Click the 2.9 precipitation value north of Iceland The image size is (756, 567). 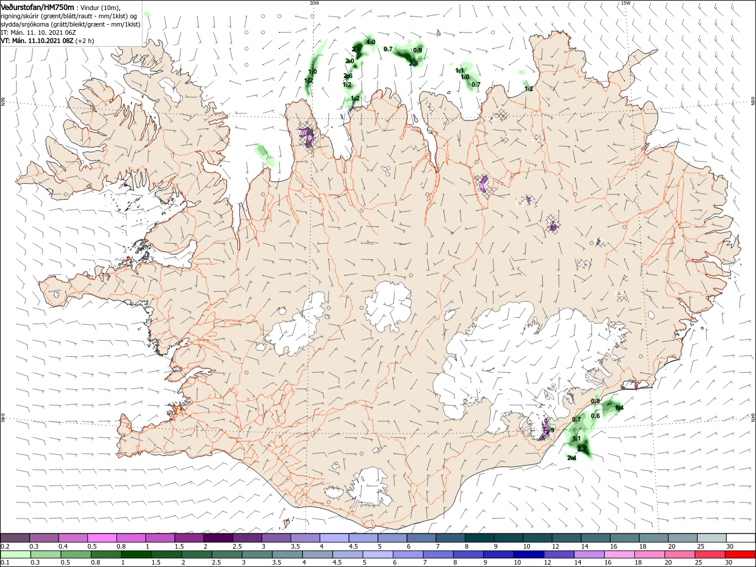point(413,63)
